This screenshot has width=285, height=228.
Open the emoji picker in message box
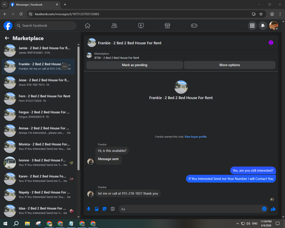264,209
